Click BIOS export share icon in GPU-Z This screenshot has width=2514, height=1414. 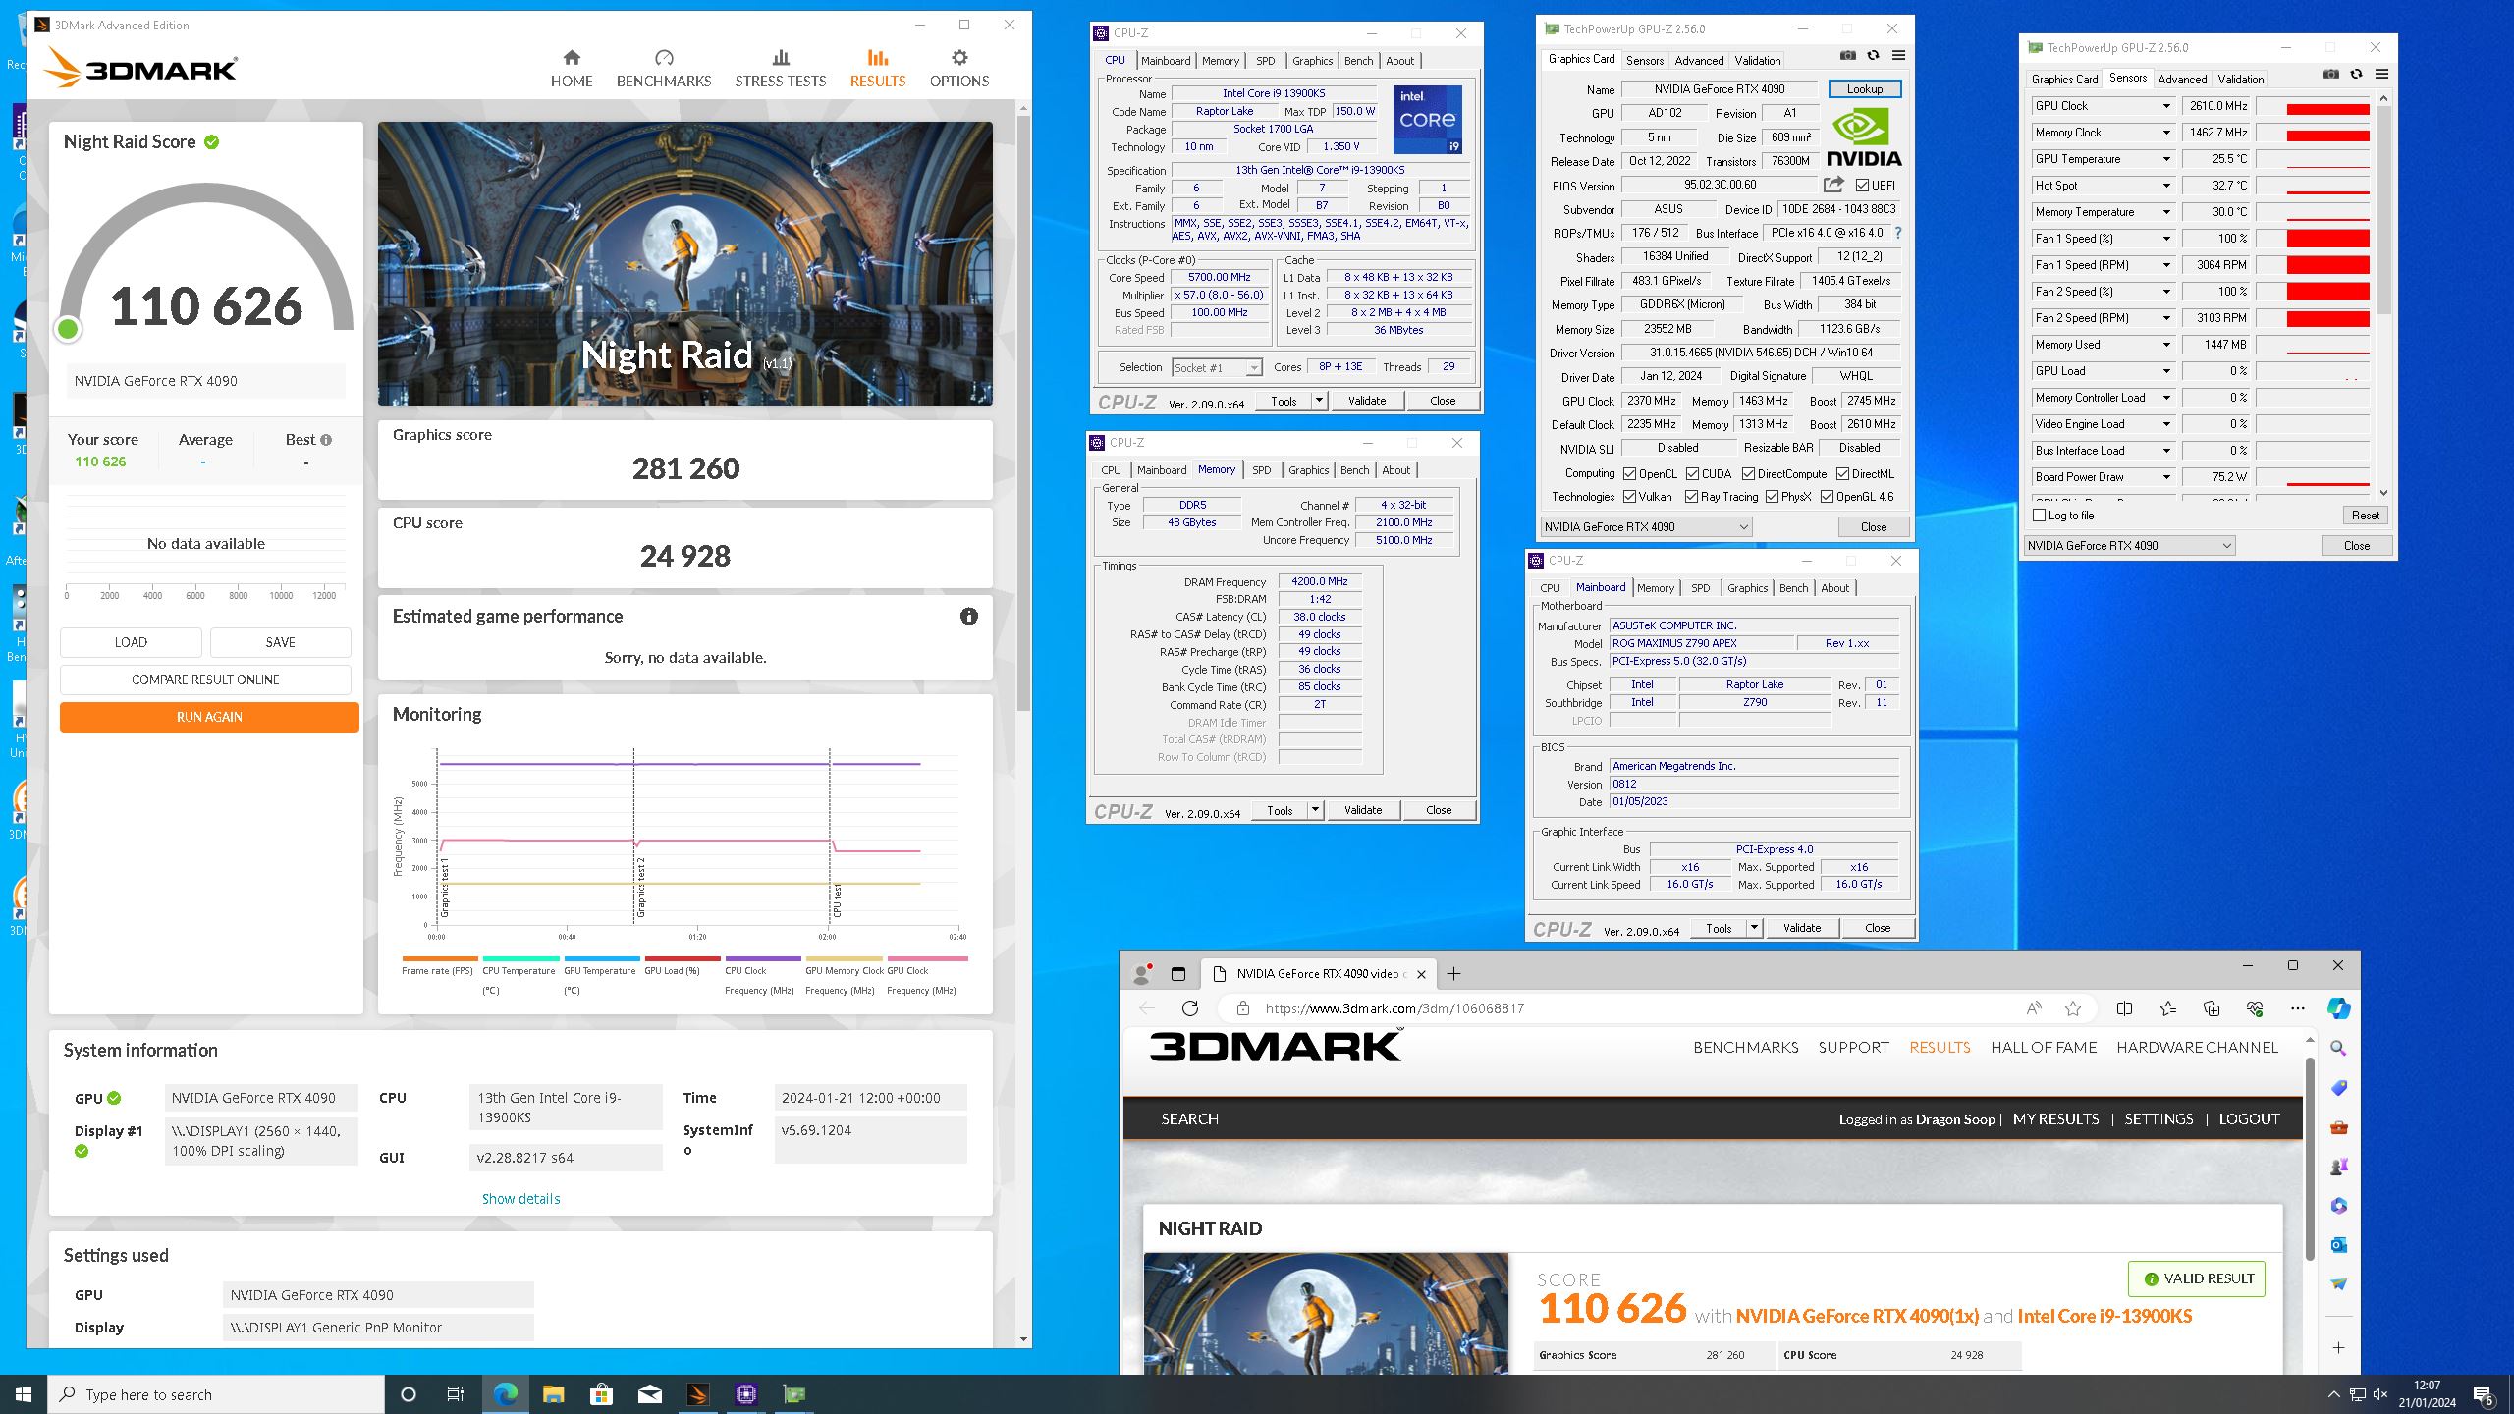tap(1833, 185)
